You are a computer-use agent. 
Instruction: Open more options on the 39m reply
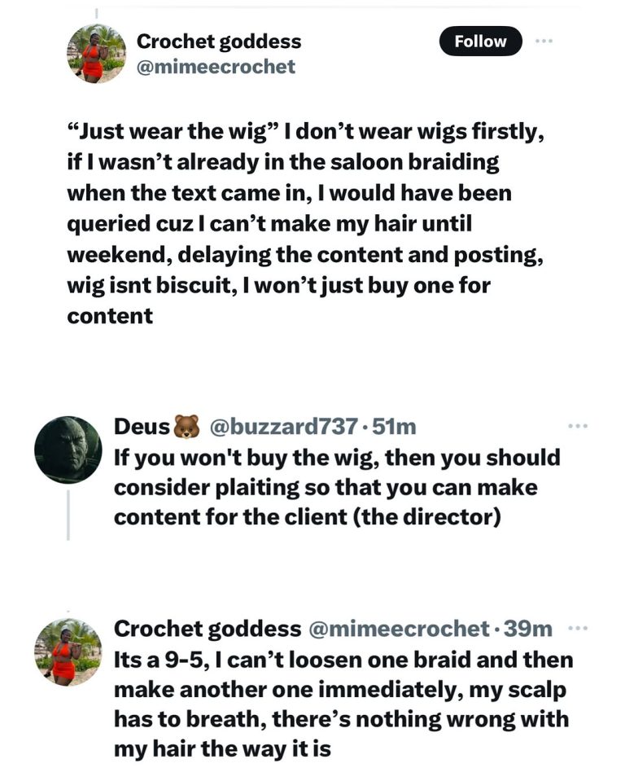(577, 629)
